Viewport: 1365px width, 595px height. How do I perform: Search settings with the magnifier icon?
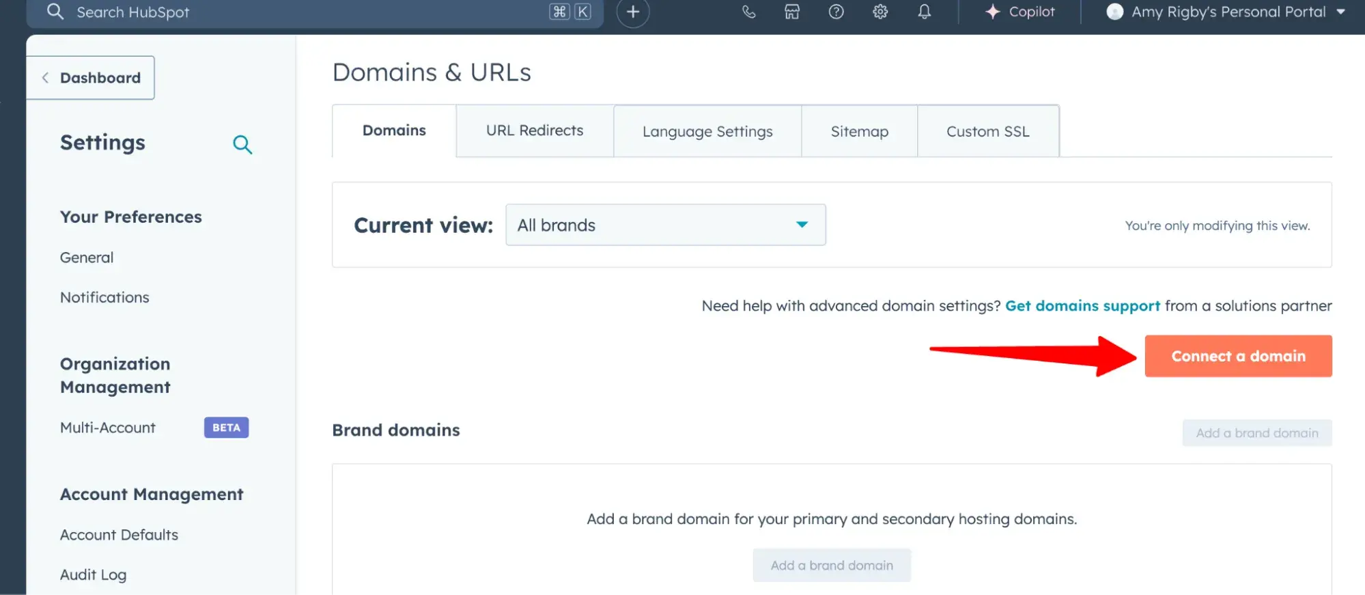pos(242,144)
